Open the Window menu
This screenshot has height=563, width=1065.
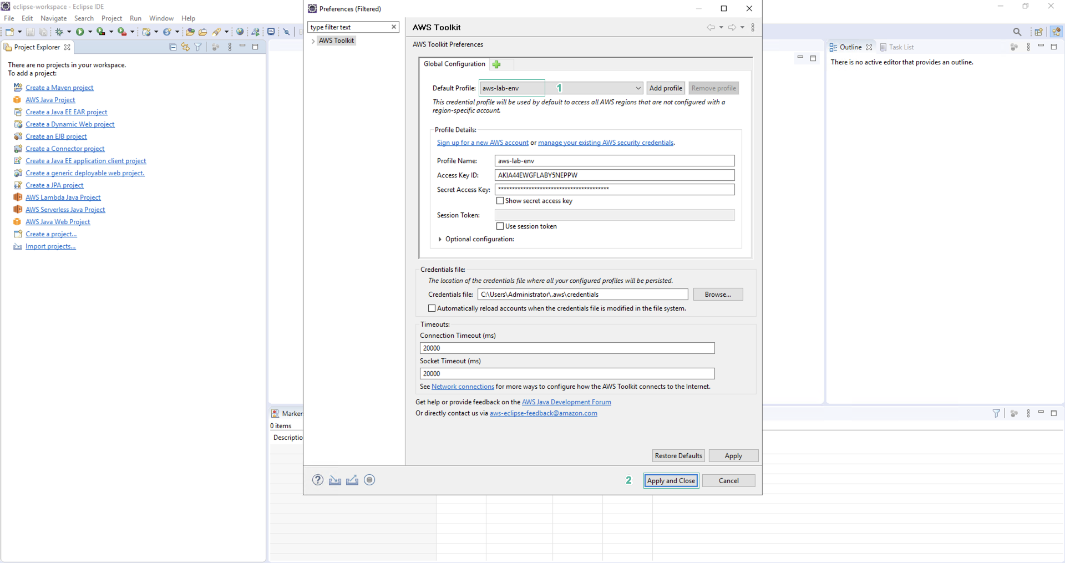pos(161,18)
